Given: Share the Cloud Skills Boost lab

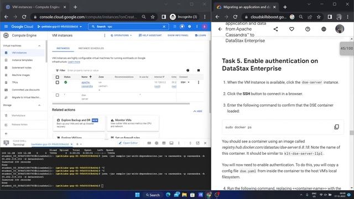Looking at the screenshot, I should pyautogui.click(x=275, y=29).
